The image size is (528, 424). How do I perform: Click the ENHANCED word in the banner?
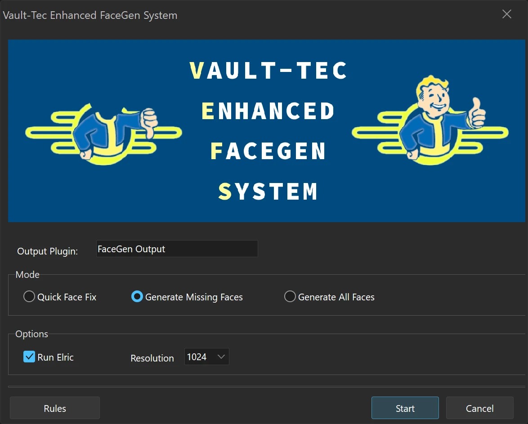pyautogui.click(x=268, y=111)
